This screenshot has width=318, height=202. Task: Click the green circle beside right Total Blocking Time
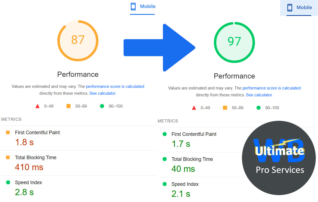pyautogui.click(x=164, y=159)
